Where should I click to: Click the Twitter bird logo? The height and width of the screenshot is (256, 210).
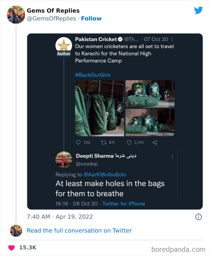[199, 10]
